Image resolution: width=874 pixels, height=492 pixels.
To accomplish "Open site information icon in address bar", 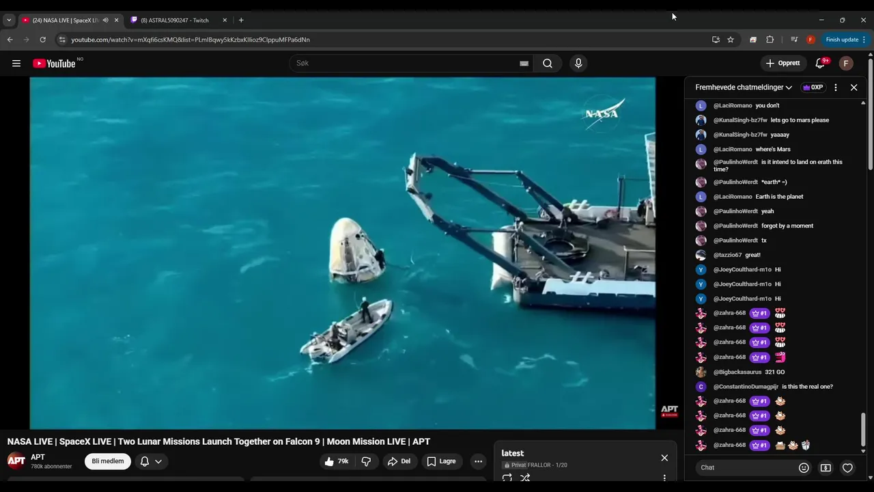I will click(62, 40).
